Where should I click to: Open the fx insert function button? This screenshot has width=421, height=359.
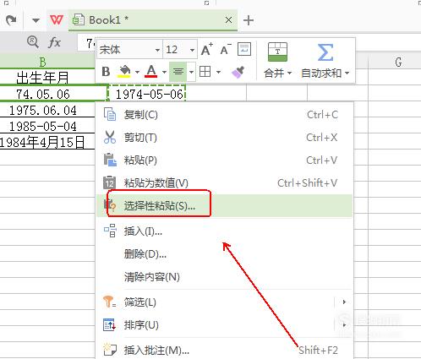54,42
